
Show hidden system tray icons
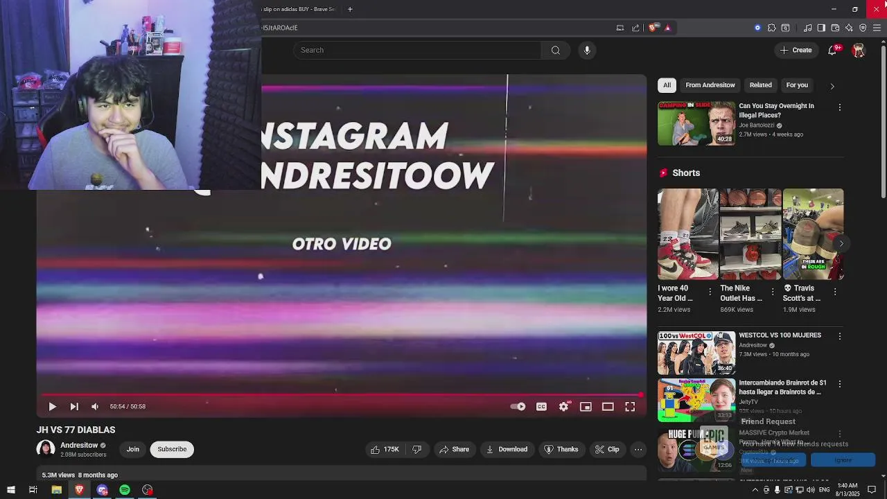click(755, 490)
